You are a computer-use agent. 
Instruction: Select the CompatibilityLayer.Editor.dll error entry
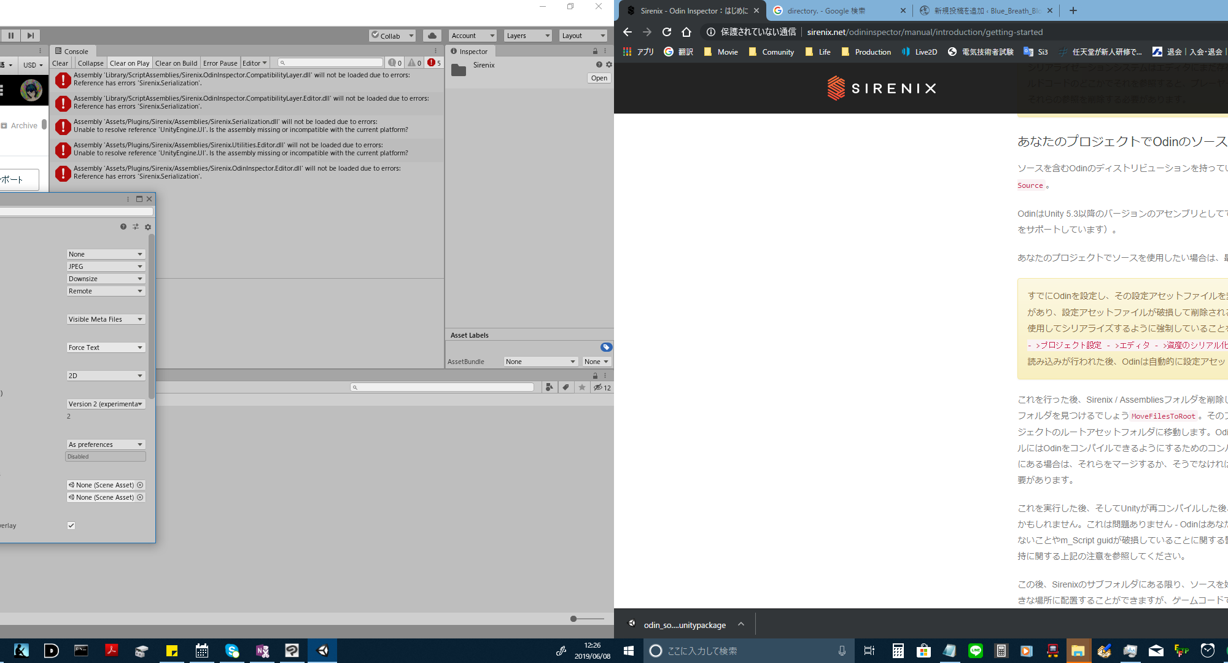[x=247, y=103]
